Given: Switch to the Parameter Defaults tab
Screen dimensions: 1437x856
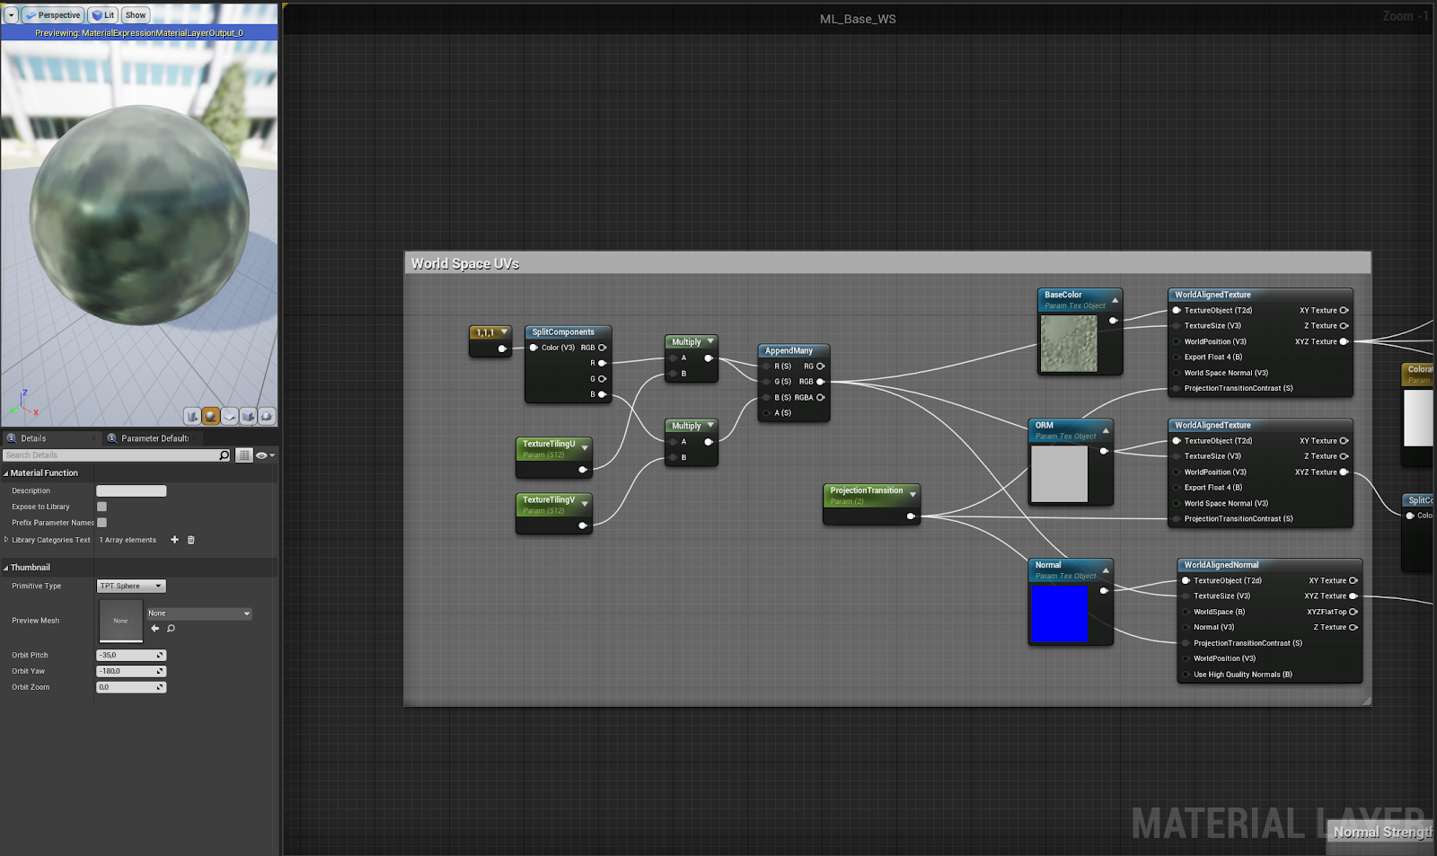Looking at the screenshot, I should pos(154,438).
